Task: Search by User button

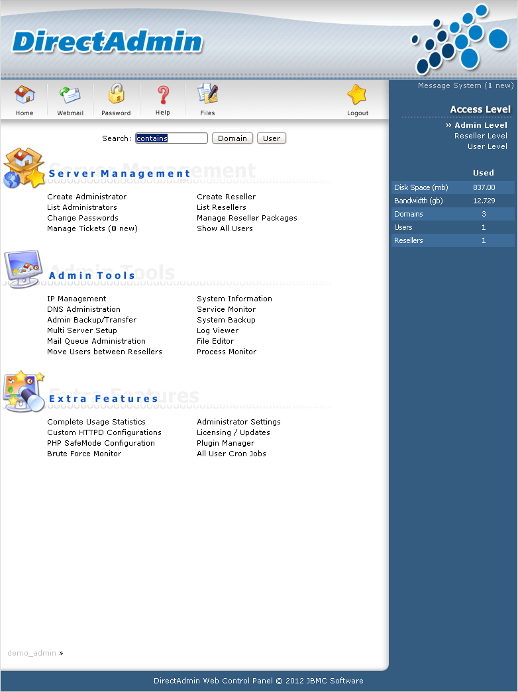Action: [x=272, y=138]
